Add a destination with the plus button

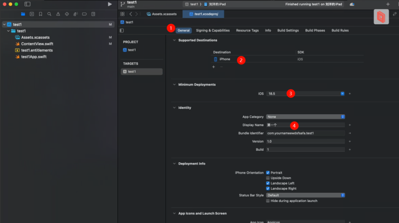[214, 67]
